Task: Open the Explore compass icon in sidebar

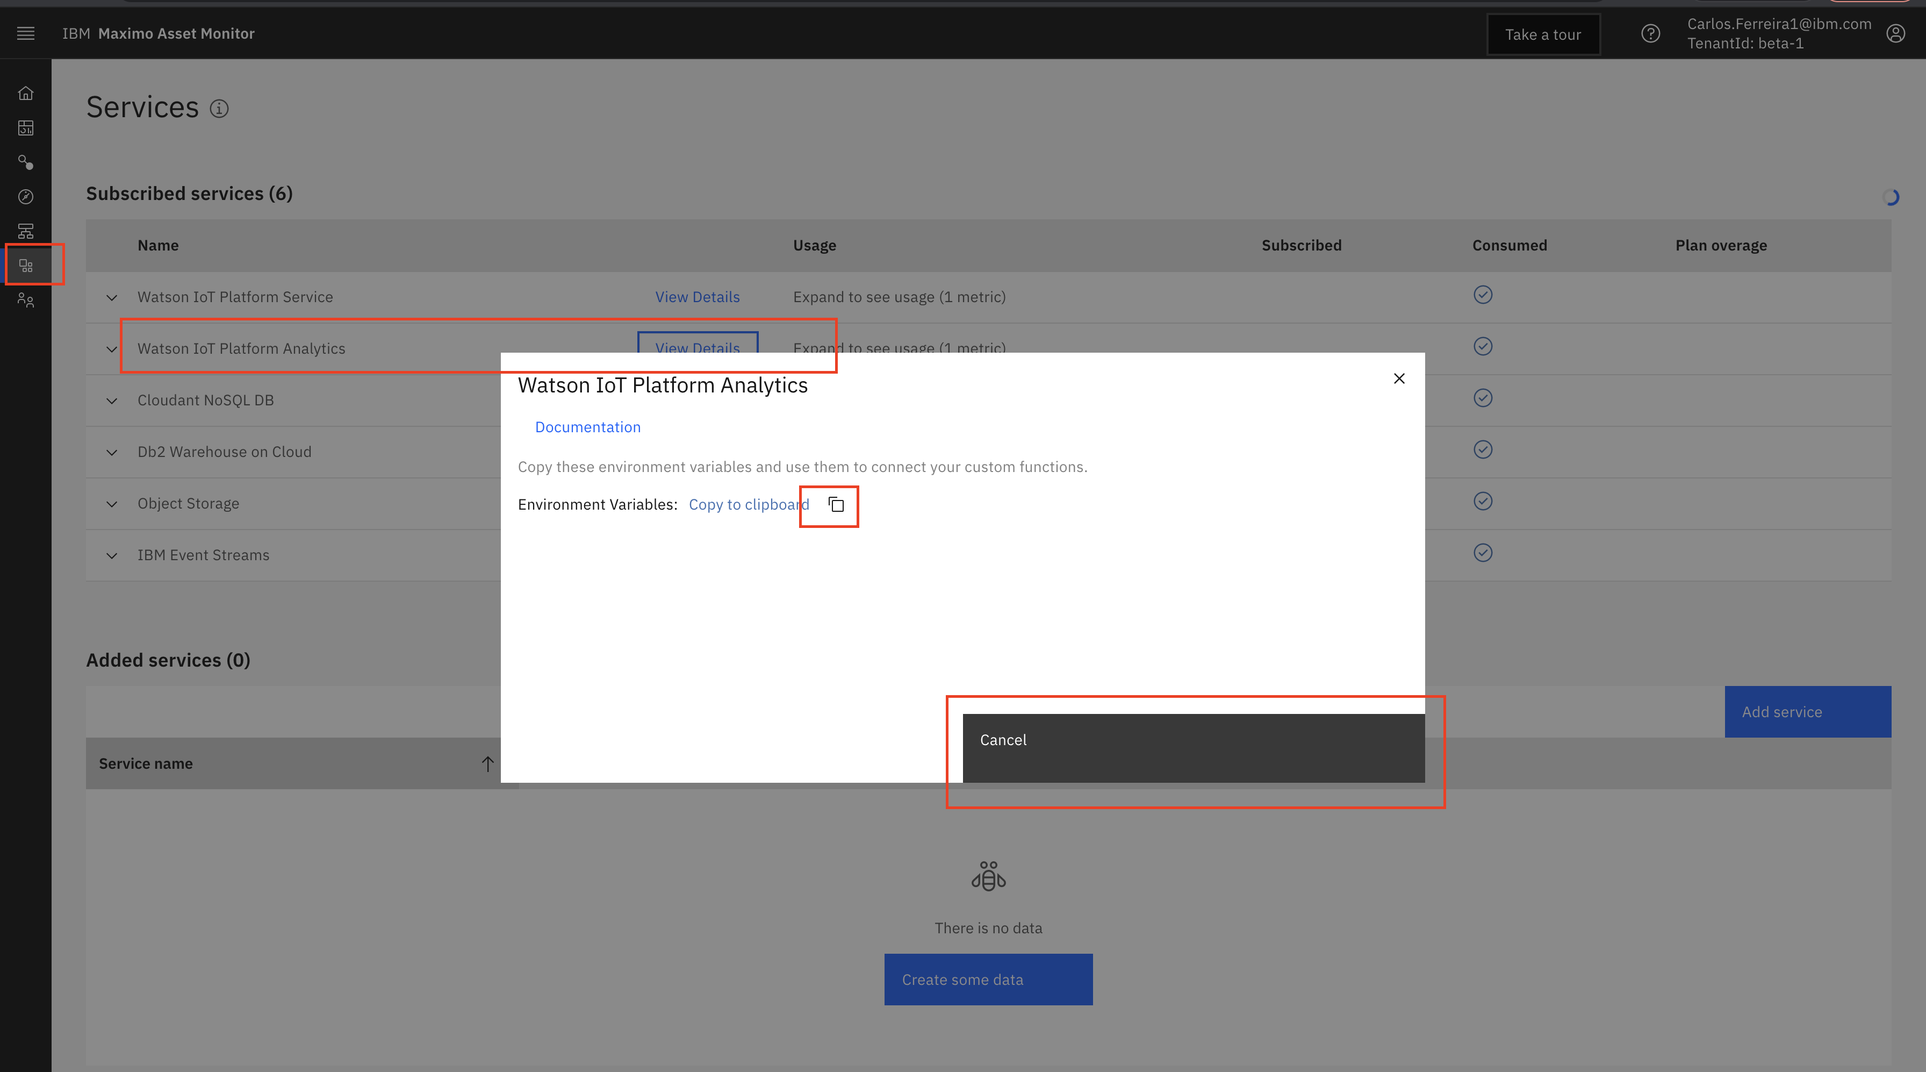Action: [25, 197]
